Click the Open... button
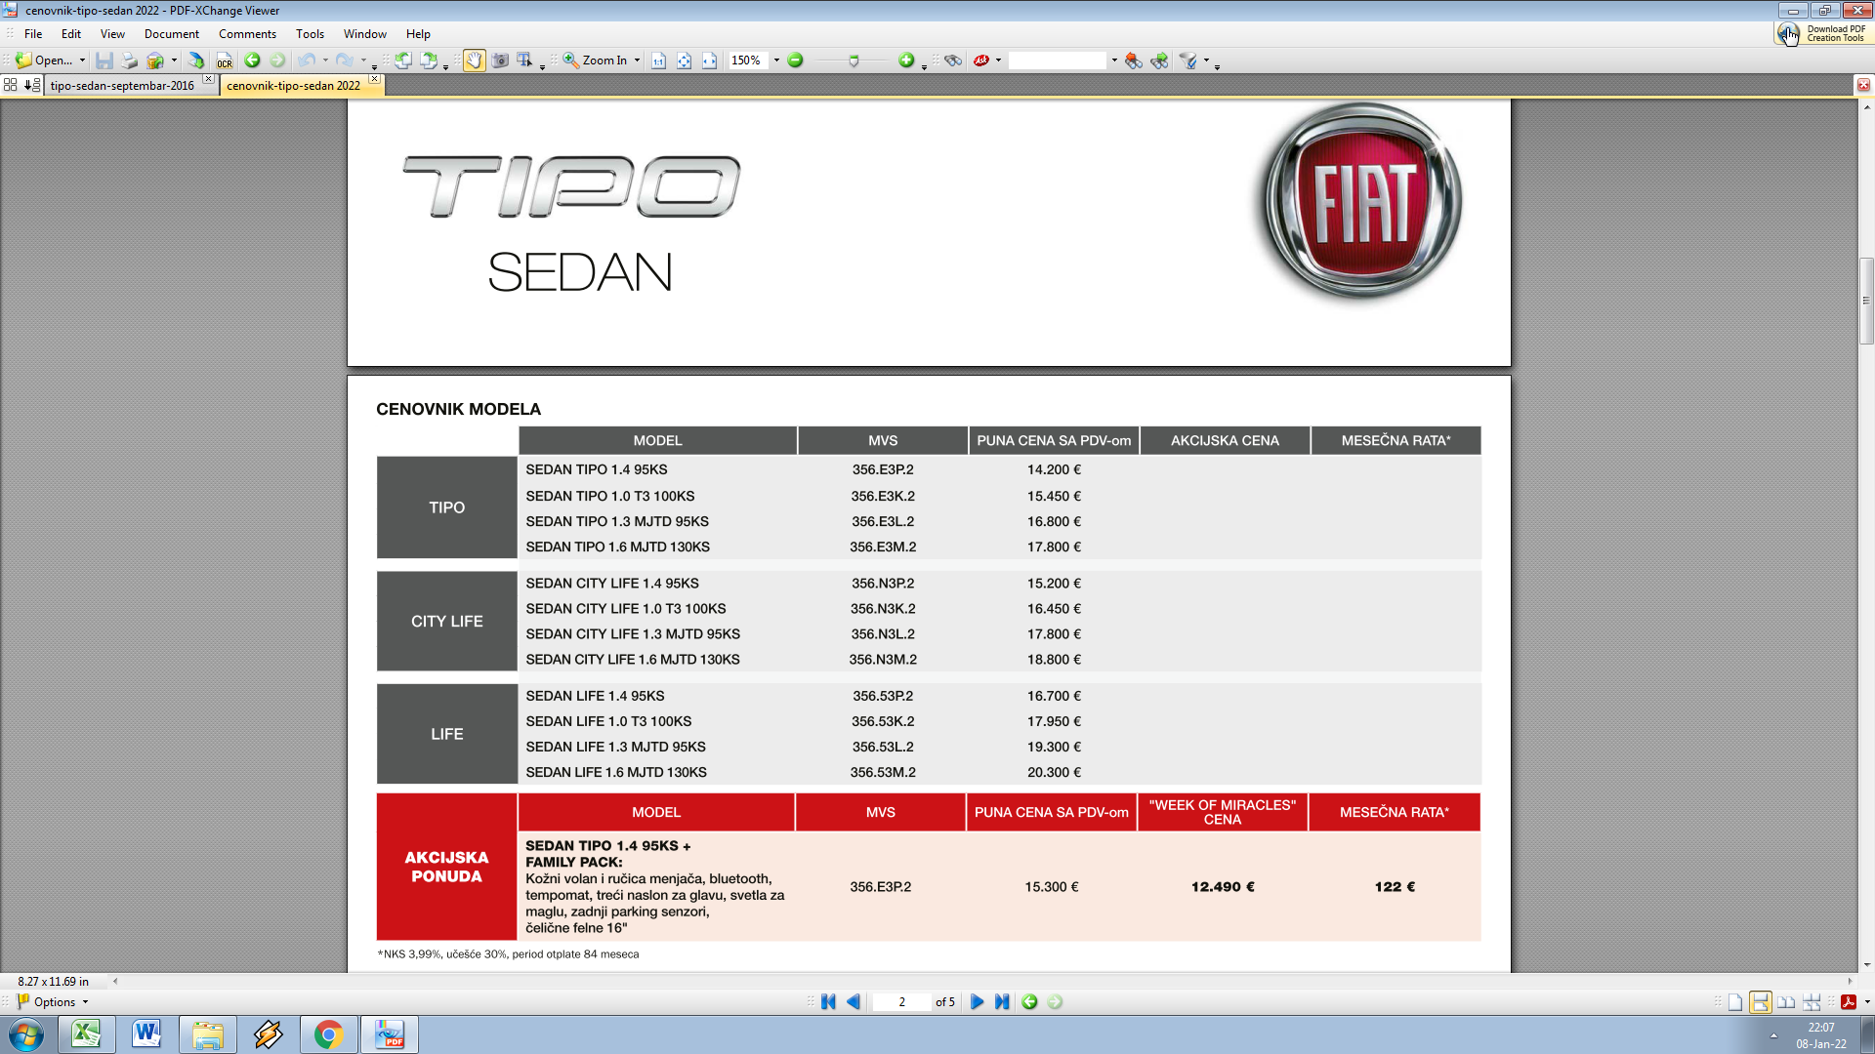The image size is (1875, 1054). pos(45,61)
